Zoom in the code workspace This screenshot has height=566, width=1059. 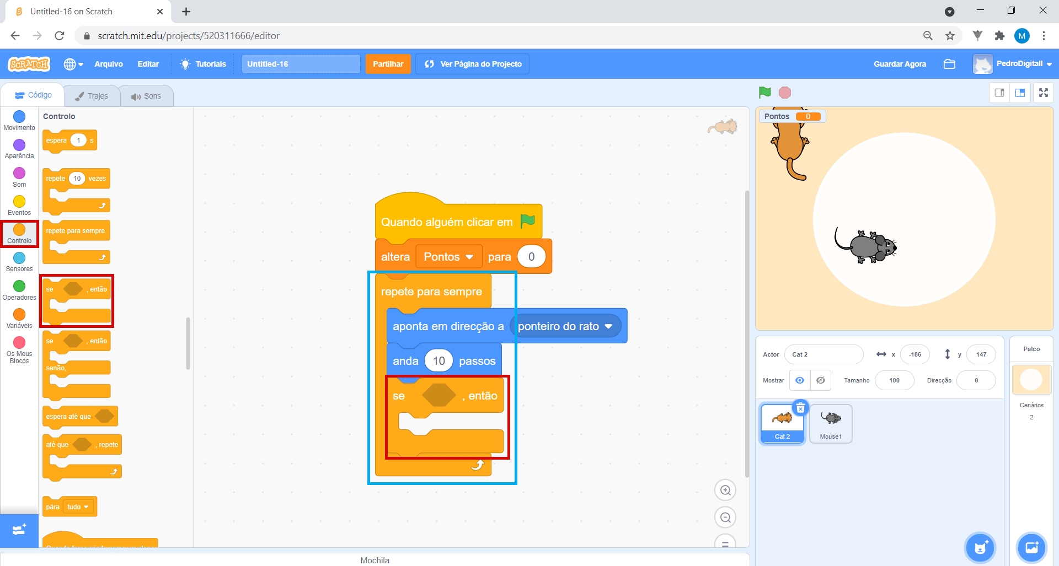725,490
